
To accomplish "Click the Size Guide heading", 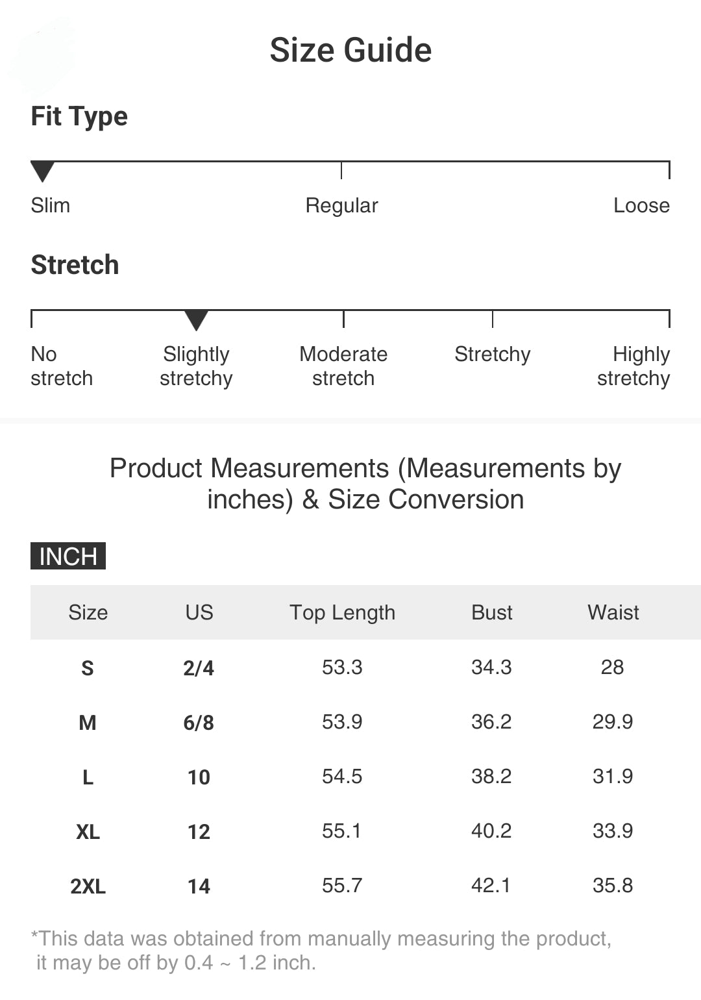I will 350,50.
